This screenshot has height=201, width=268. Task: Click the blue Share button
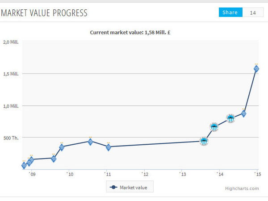[230, 13]
